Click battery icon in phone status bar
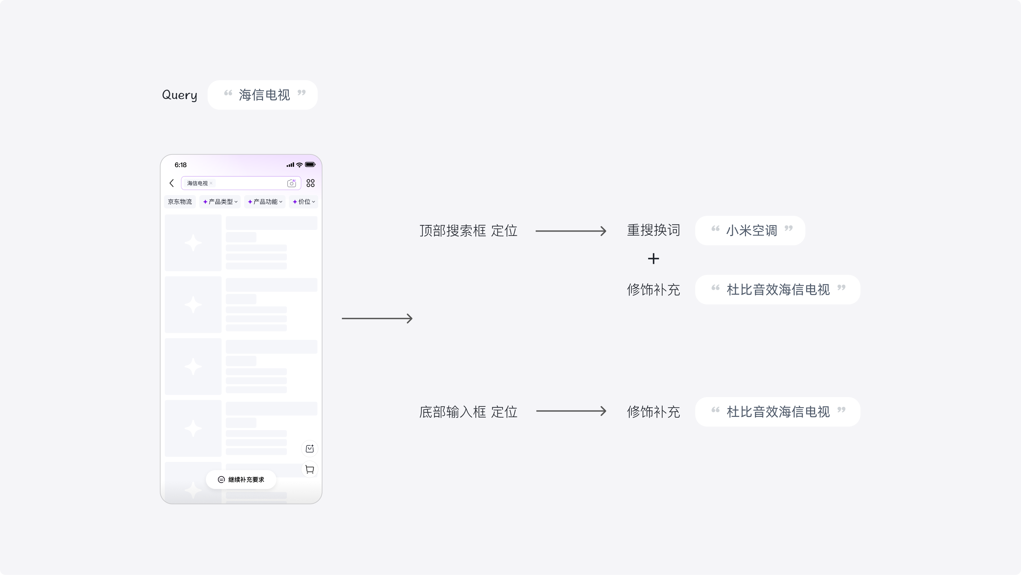 tap(310, 165)
